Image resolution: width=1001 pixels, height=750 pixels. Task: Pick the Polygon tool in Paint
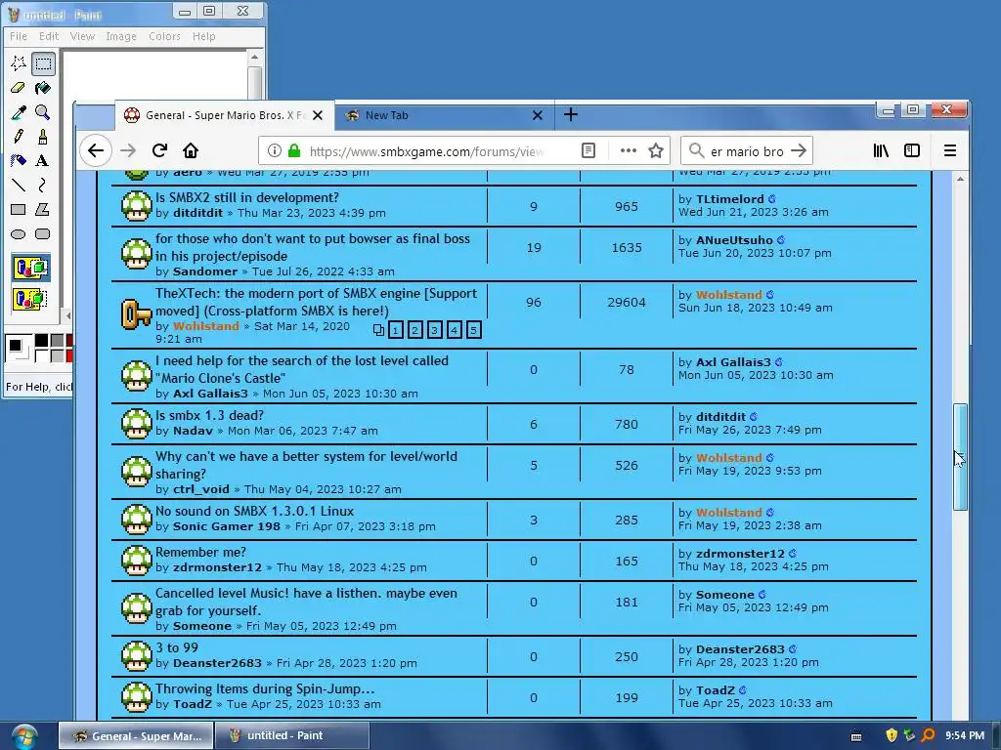click(x=43, y=209)
